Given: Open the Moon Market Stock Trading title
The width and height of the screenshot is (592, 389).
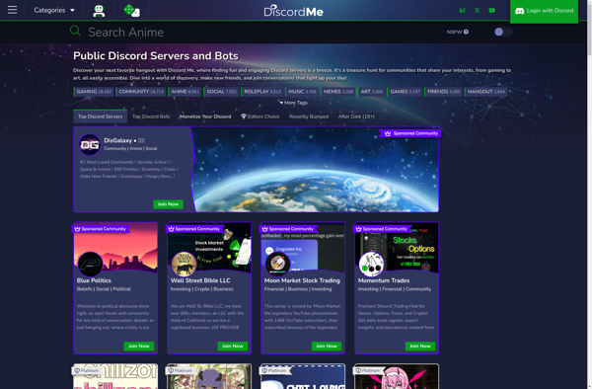Looking at the screenshot, I should 302,280.
